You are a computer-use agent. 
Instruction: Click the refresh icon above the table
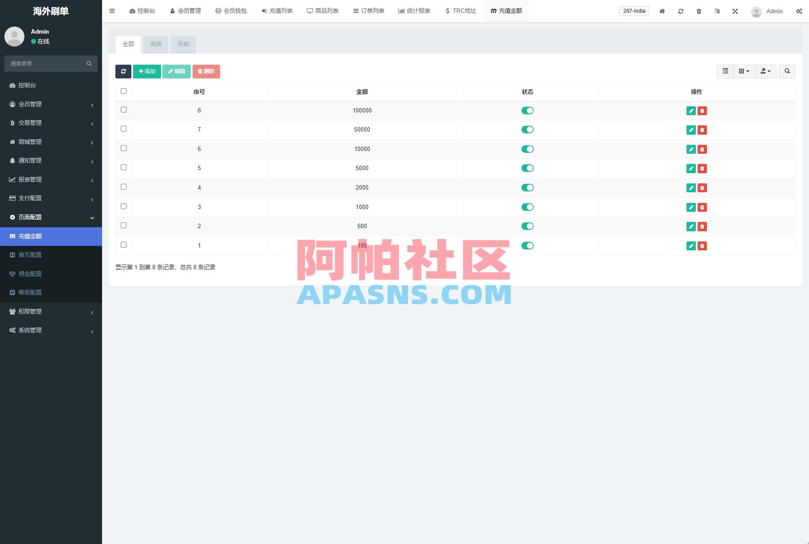pos(123,71)
